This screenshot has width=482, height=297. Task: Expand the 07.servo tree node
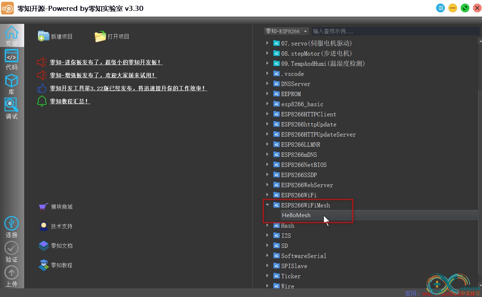tap(267, 43)
